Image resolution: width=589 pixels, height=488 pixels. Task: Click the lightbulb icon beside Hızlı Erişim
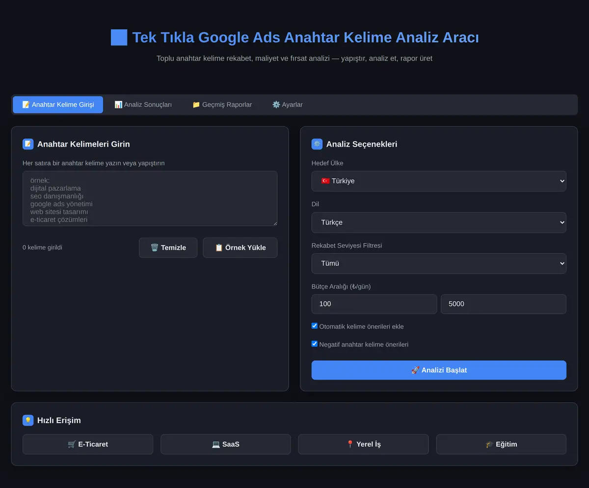pos(28,420)
